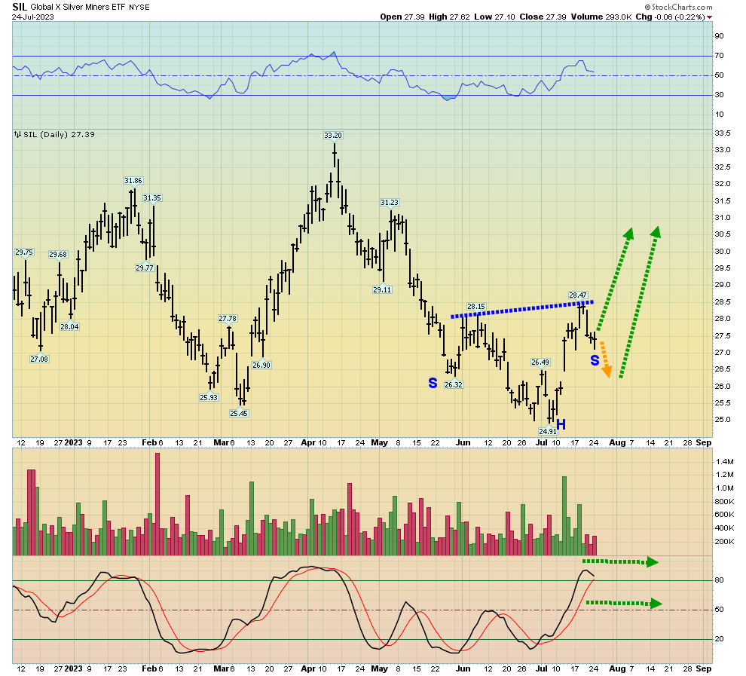Click the bar-chart icon before SIL (Daily)
The width and height of the screenshot is (746, 676).
click(x=17, y=135)
